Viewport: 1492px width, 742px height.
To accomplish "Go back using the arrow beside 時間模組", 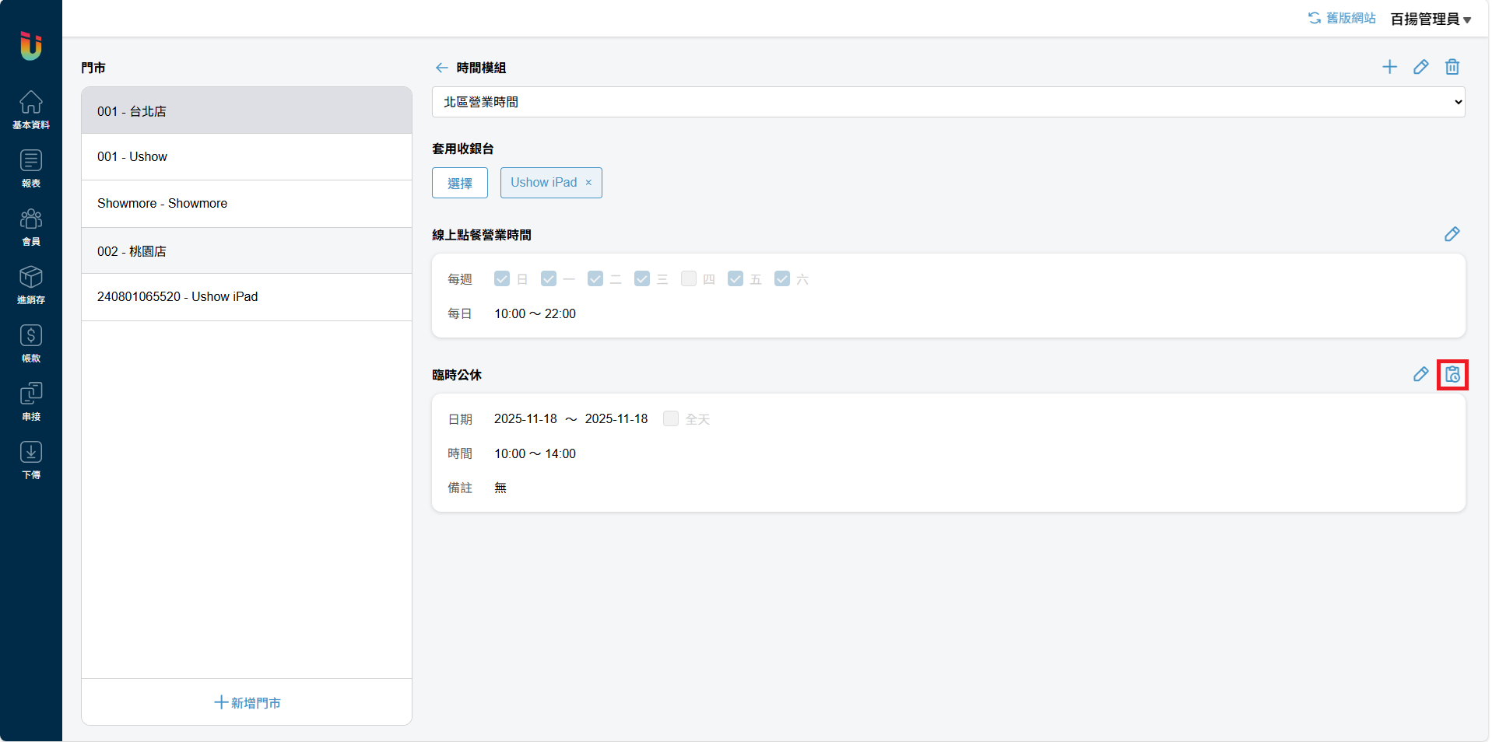I will 441,68.
